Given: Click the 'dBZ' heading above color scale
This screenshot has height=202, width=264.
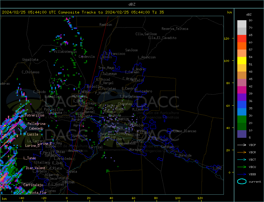Looking at the screenshot, I should pyautogui.click(x=249, y=15).
